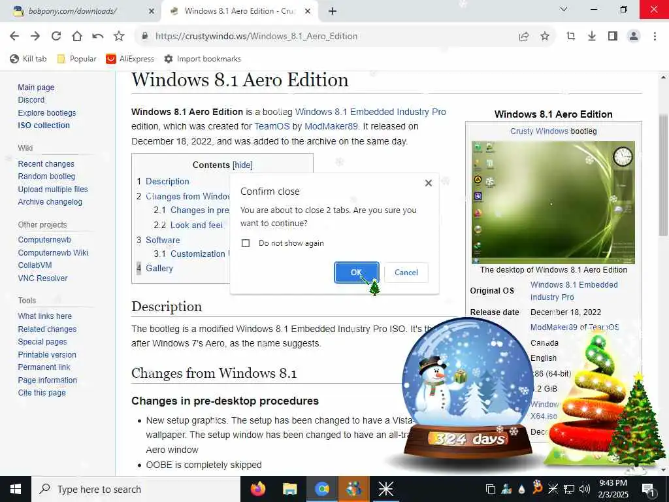The width and height of the screenshot is (669, 502).
Task: Open Random bootleg link
Action: tap(46, 176)
